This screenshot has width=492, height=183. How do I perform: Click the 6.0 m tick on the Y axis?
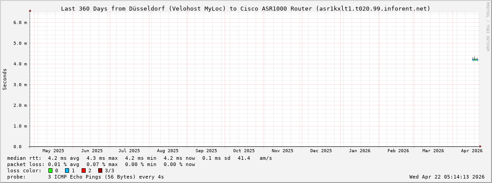(x=21, y=22)
